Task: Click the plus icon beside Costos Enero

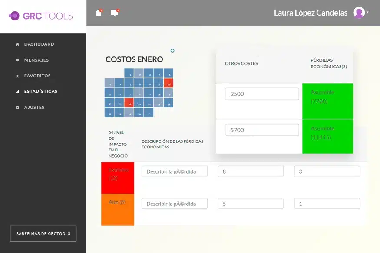Action: (172, 51)
